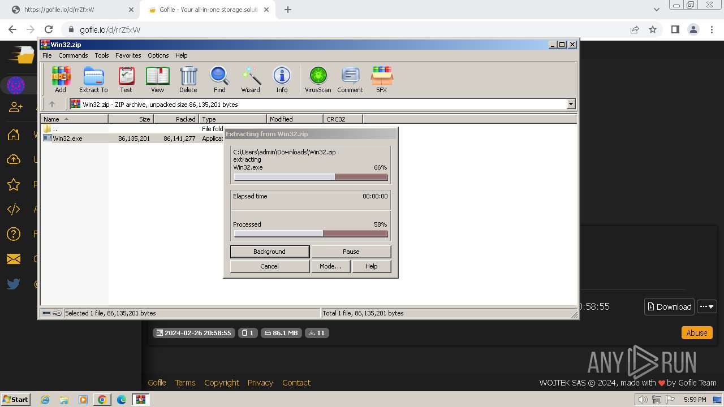Show archive Info
This screenshot has width=724, height=407.
point(282,79)
